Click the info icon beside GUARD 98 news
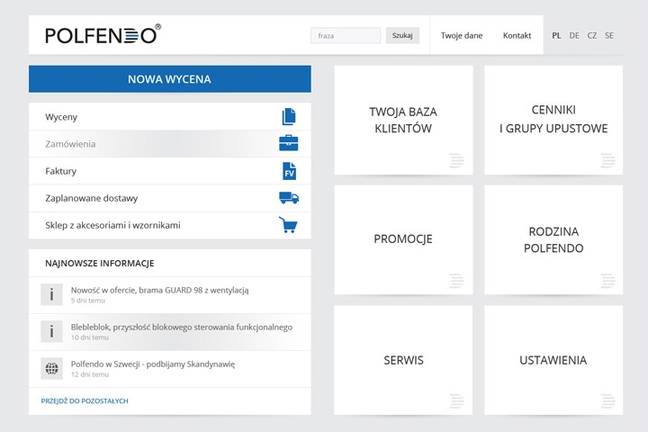 coord(51,294)
